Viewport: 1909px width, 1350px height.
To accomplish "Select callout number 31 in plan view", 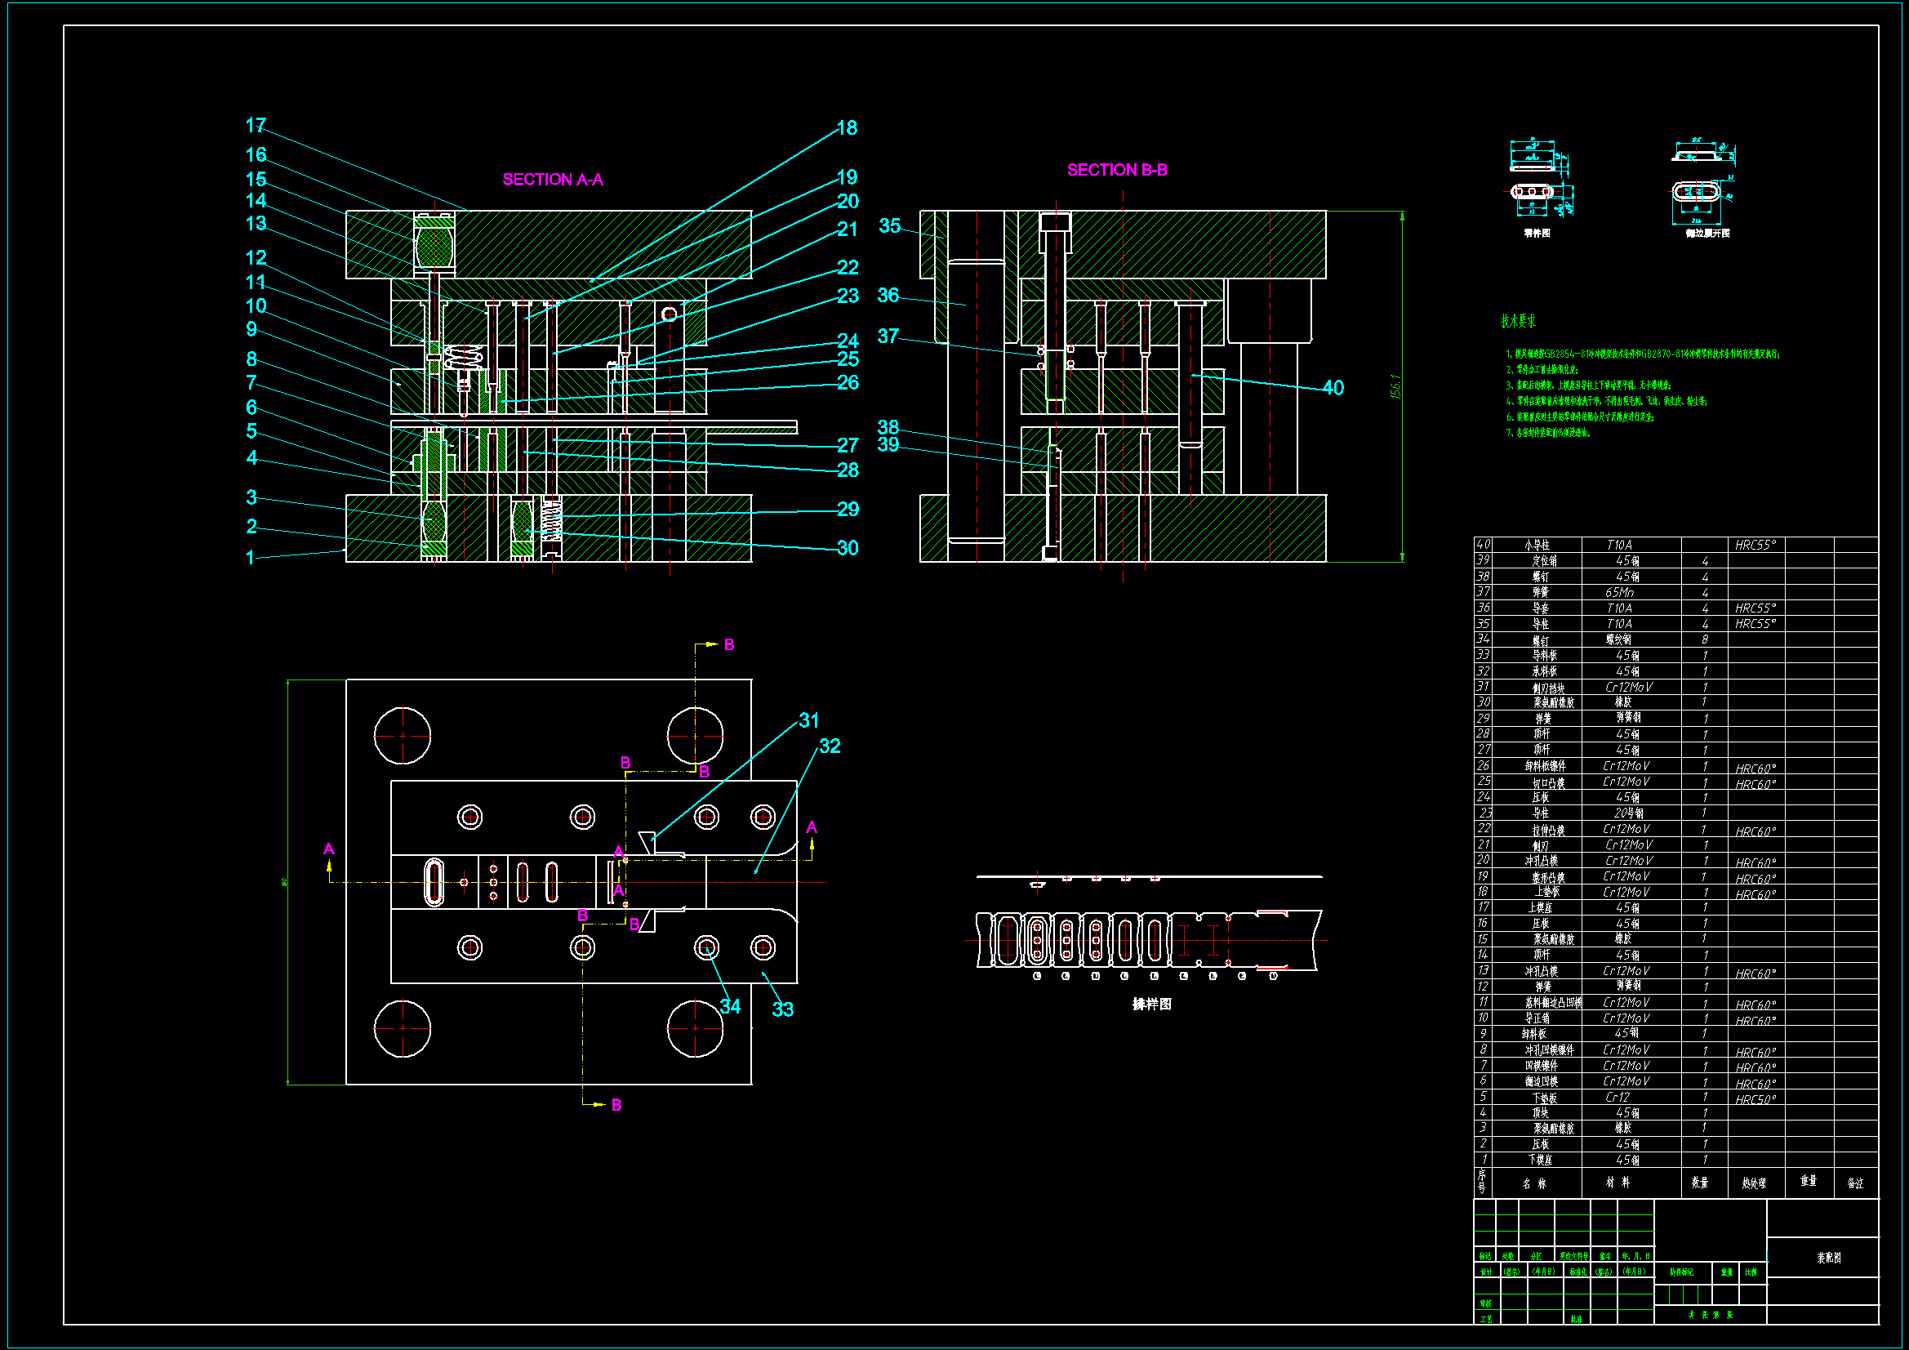I will pos(808,720).
